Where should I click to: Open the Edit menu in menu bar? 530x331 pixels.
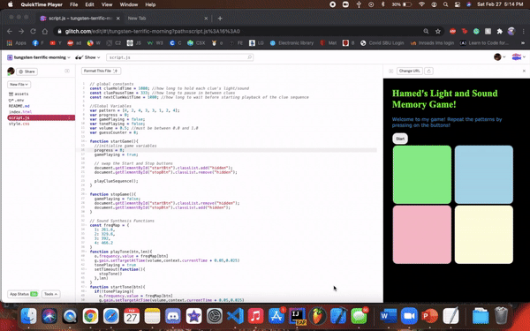89,4
